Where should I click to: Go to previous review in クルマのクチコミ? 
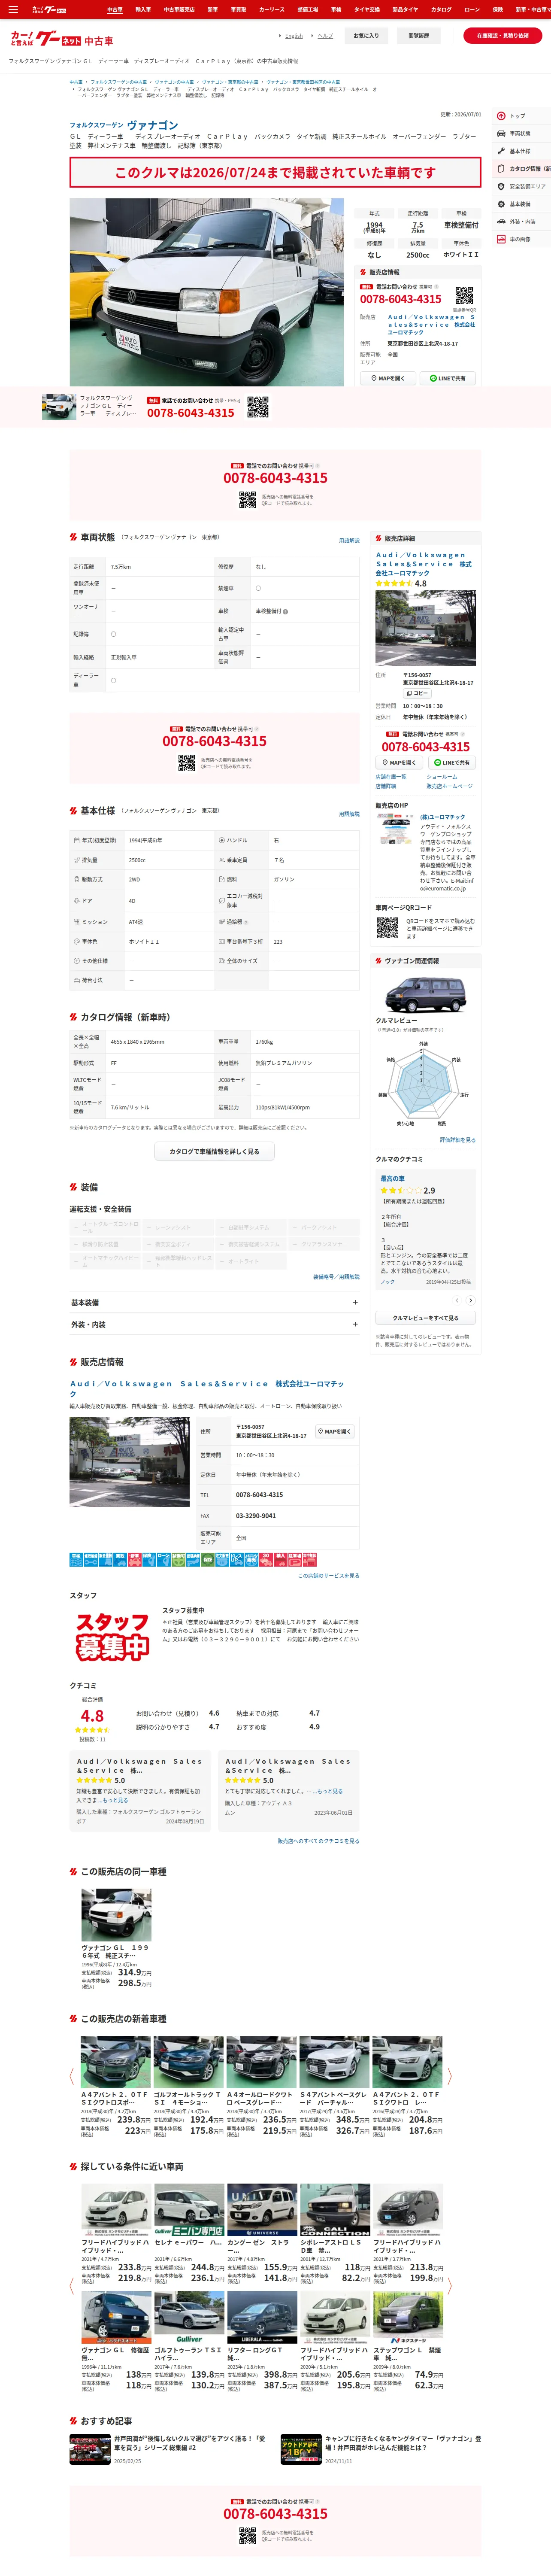click(457, 1300)
